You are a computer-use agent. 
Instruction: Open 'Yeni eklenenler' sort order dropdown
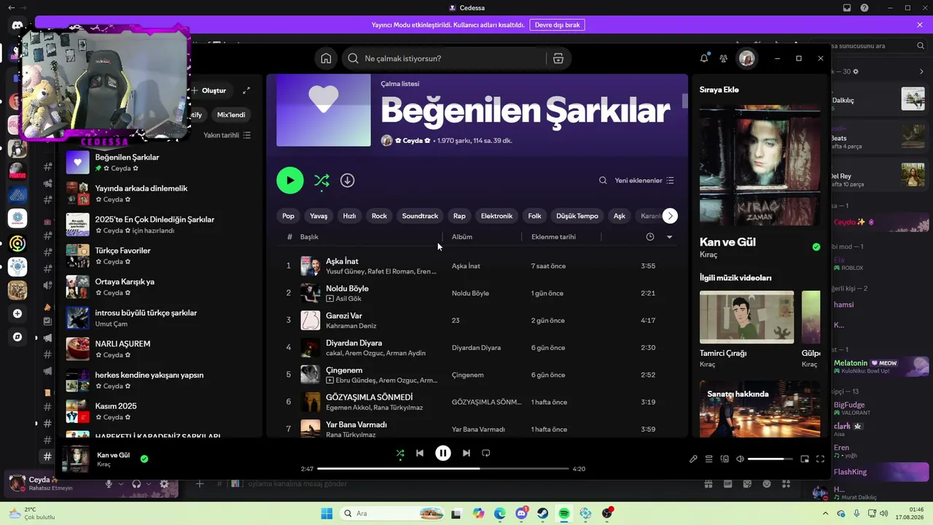[644, 180]
